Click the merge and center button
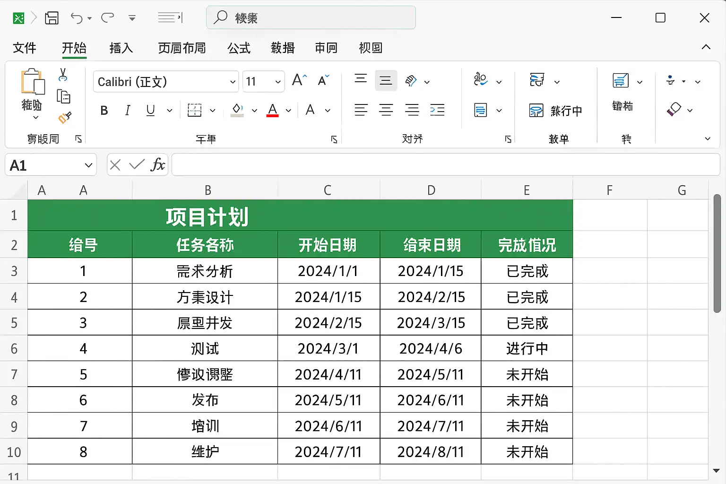 (x=555, y=111)
